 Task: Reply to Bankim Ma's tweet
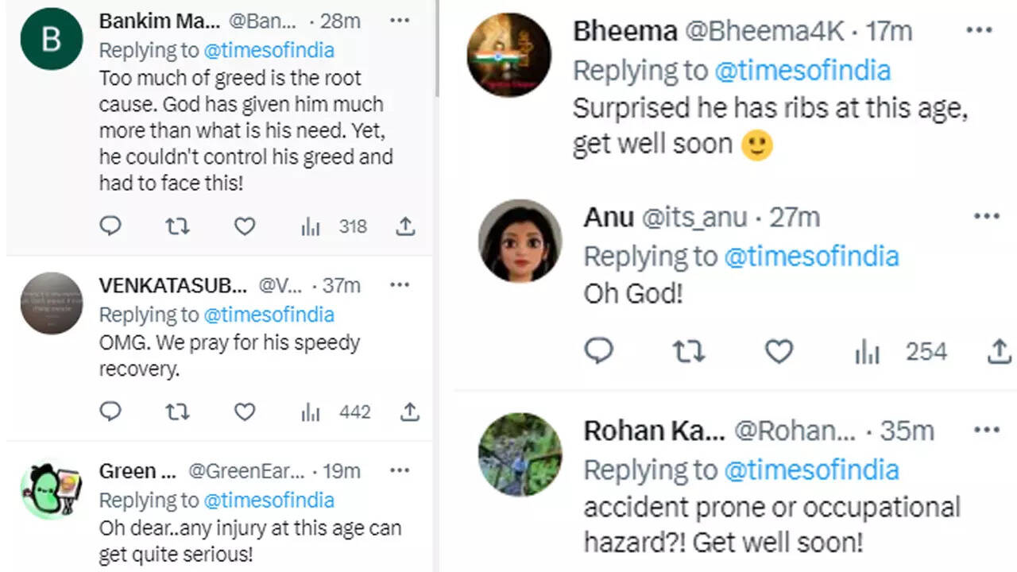(110, 226)
